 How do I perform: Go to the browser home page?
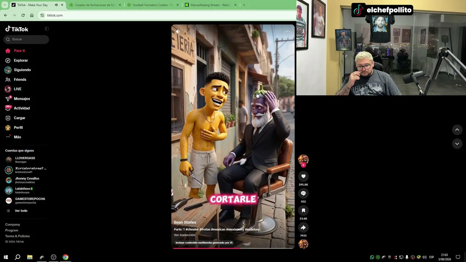(x=32, y=15)
